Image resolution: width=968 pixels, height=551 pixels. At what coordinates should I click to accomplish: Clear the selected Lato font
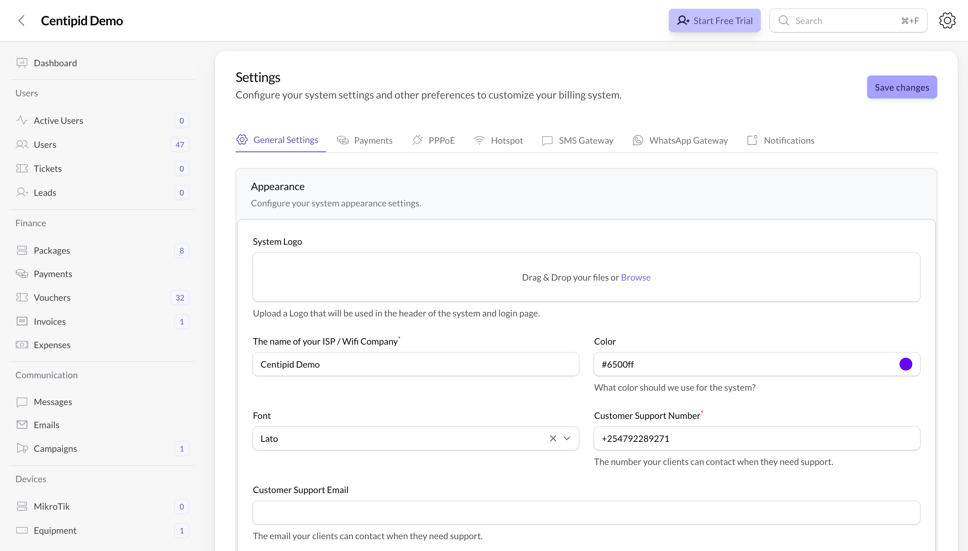553,438
